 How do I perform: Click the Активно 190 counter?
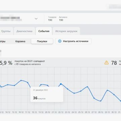[63, 18]
